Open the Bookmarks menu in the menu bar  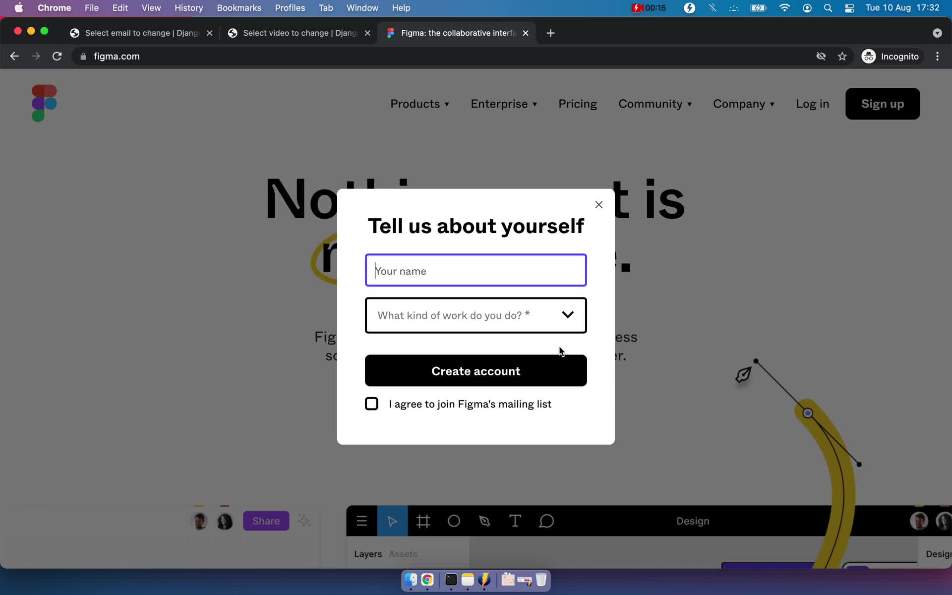[239, 8]
